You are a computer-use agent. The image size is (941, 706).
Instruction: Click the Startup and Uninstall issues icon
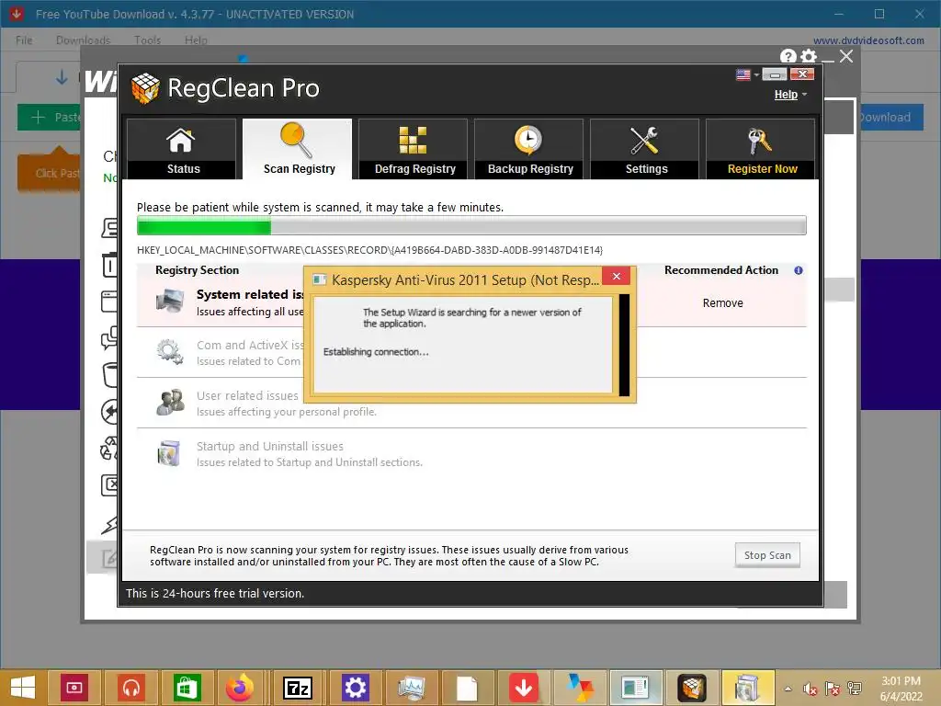169,453
